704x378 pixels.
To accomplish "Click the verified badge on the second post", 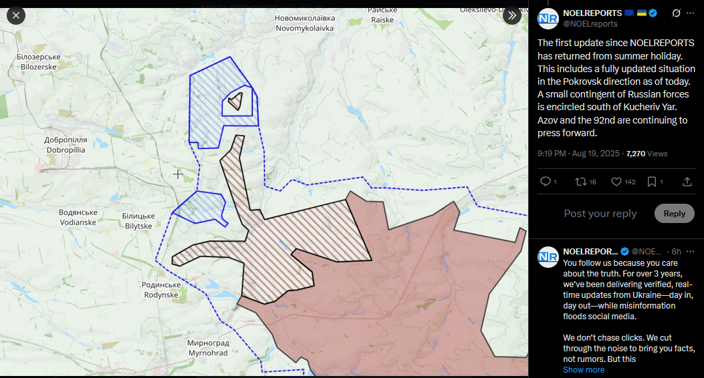I will [624, 252].
